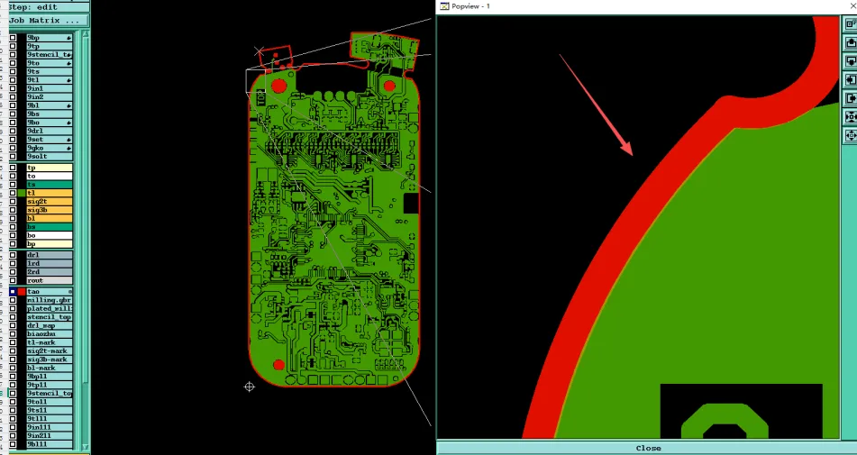Click the red color swatch of layer tao

pos(22,292)
